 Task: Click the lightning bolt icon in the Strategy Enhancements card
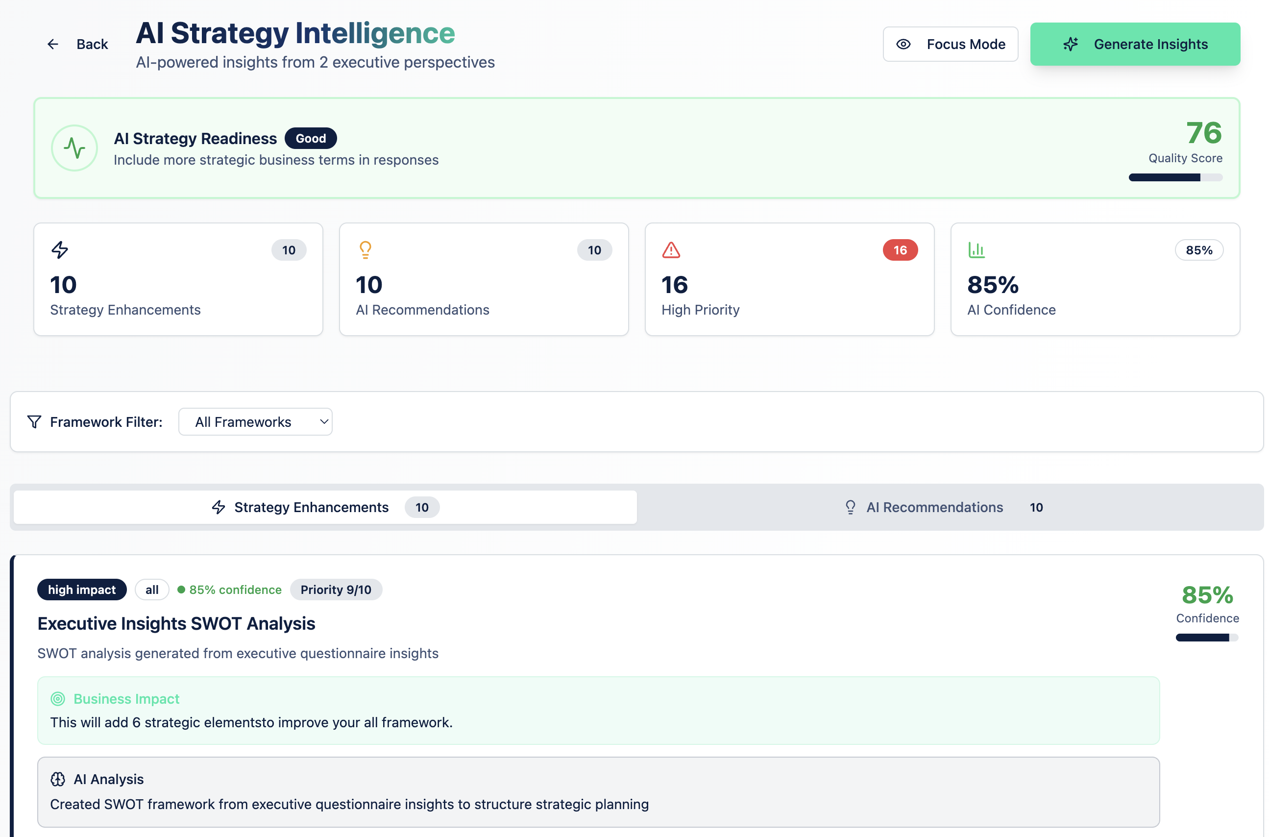(x=60, y=250)
